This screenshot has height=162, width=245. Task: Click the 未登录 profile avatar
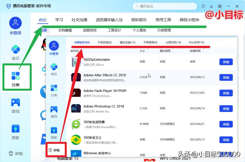pyautogui.click(x=15, y=24)
